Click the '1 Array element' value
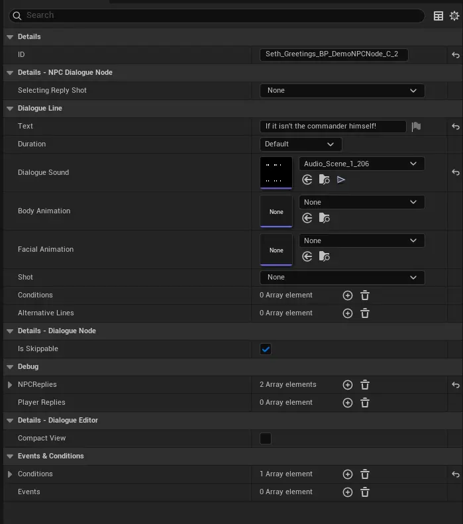463x524 pixels. click(x=286, y=474)
